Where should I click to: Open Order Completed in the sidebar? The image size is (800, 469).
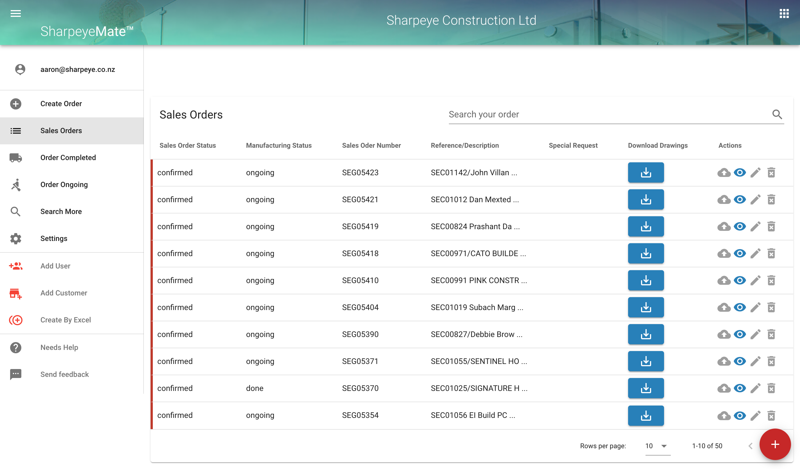click(68, 158)
